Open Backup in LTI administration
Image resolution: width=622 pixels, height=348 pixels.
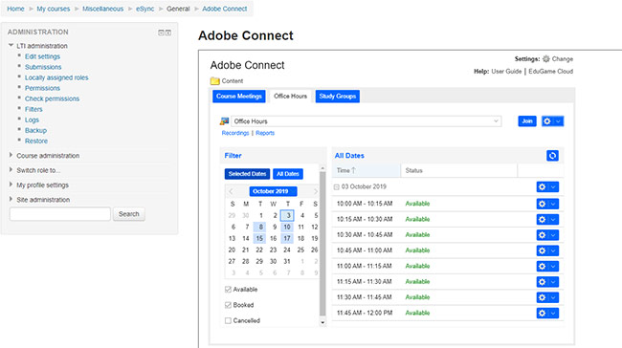point(35,130)
